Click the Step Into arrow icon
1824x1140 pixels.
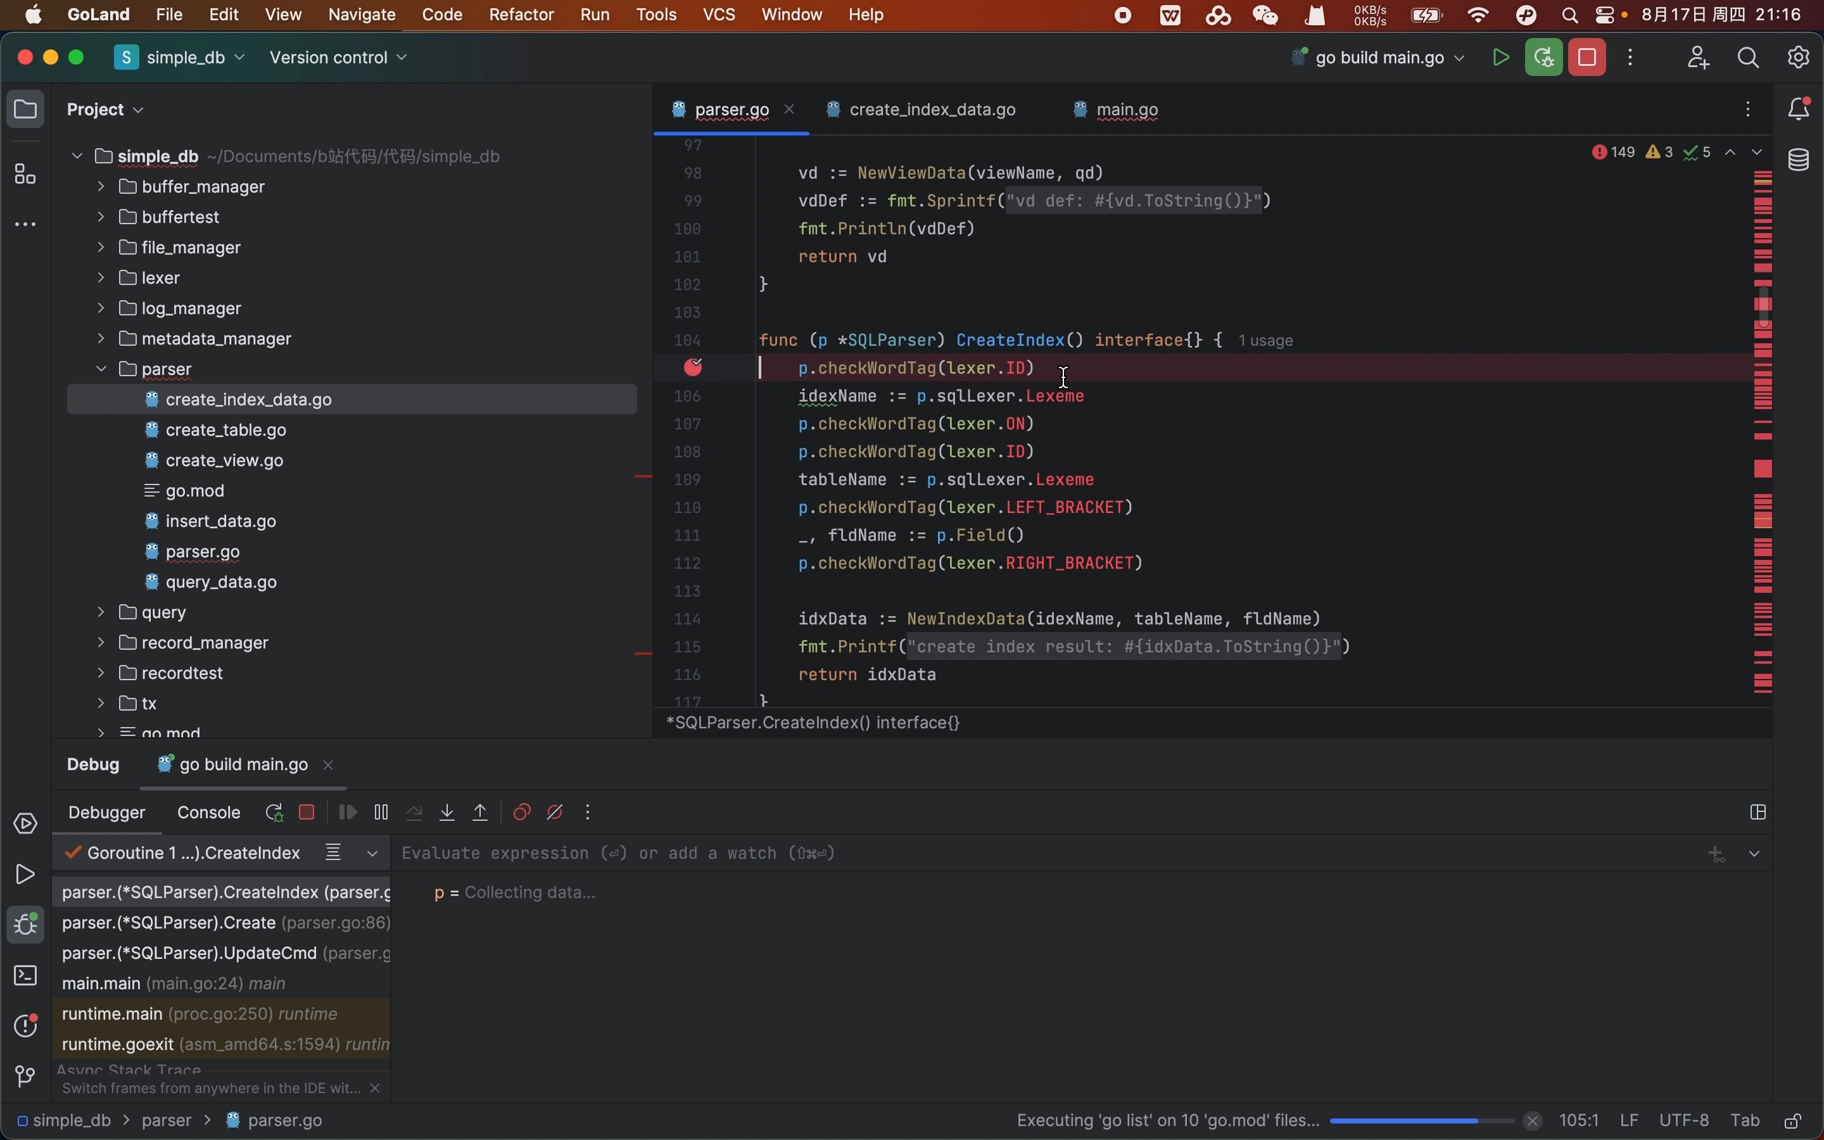click(447, 812)
